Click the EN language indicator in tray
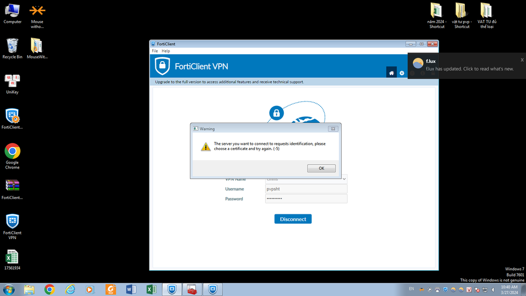The height and width of the screenshot is (296, 526). click(411, 289)
